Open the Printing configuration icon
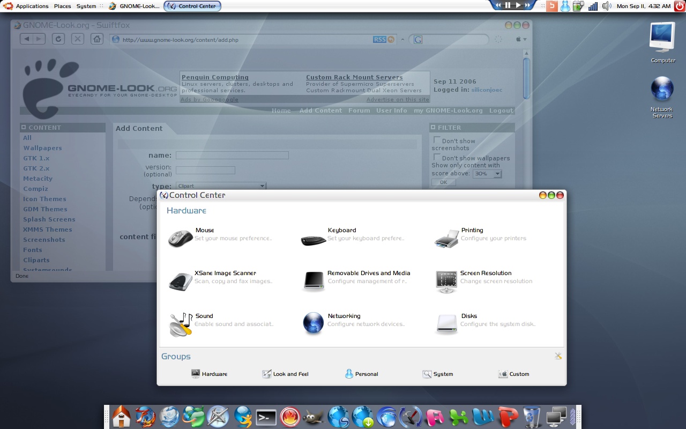The image size is (686, 429). [x=446, y=239]
